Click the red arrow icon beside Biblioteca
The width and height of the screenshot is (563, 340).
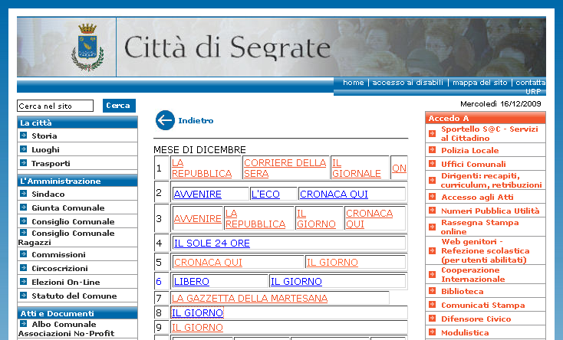click(433, 290)
